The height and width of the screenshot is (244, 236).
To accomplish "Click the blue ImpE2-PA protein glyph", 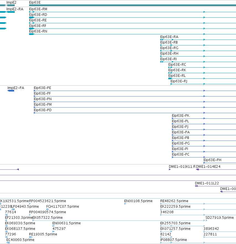I will (x=11, y=91).
